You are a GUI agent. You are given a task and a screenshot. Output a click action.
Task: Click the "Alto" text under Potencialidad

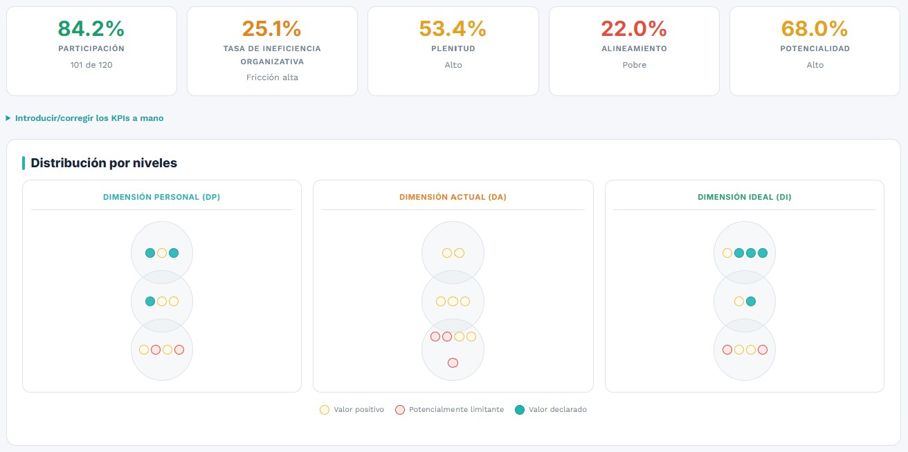coord(815,65)
